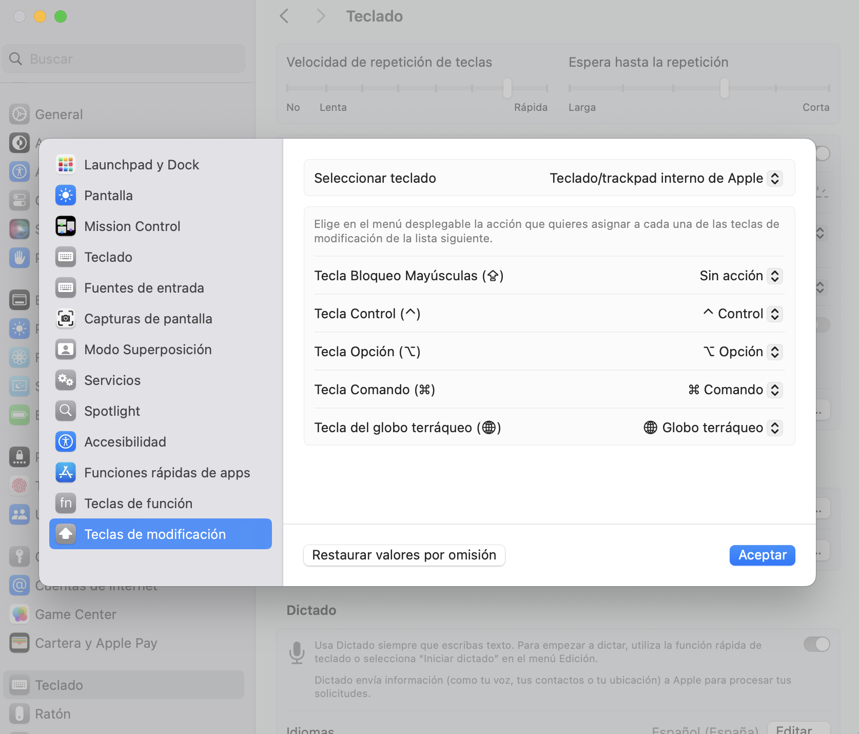Click the Launchpad y Dock icon
Image resolution: width=859 pixels, height=734 pixels.
[x=66, y=165]
